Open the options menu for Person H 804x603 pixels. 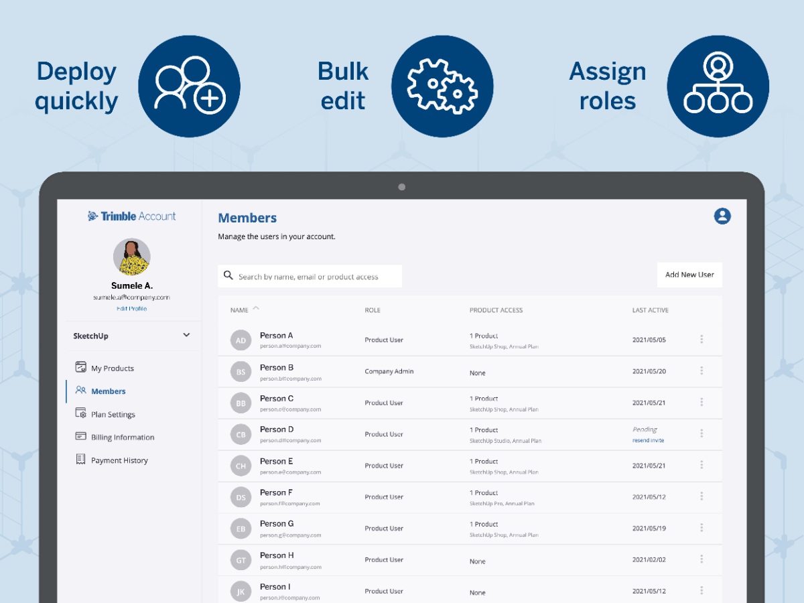(x=701, y=559)
